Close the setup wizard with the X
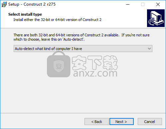The image size is (166, 129). (x=158, y=4)
